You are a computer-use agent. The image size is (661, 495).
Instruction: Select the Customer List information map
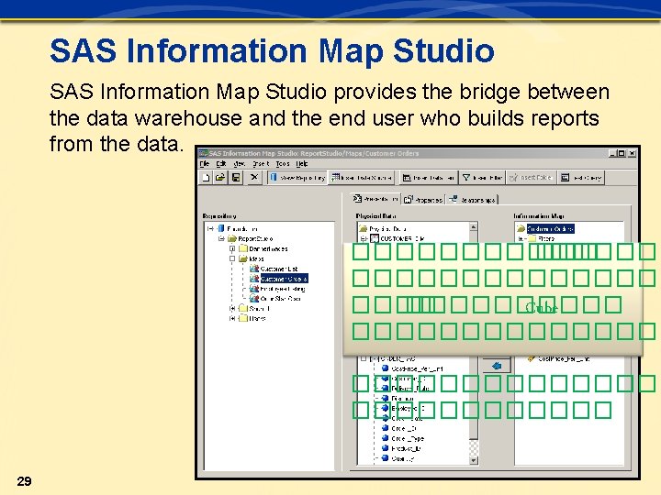pyautogui.click(x=279, y=269)
